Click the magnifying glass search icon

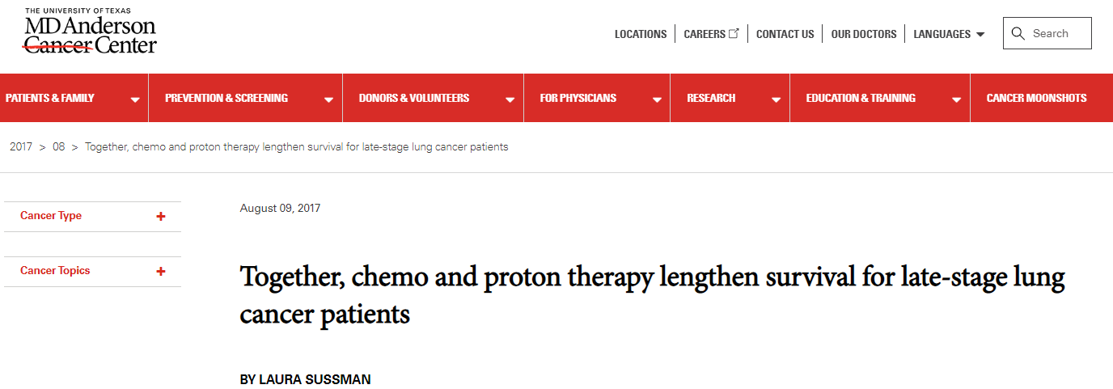pyautogui.click(x=1018, y=34)
